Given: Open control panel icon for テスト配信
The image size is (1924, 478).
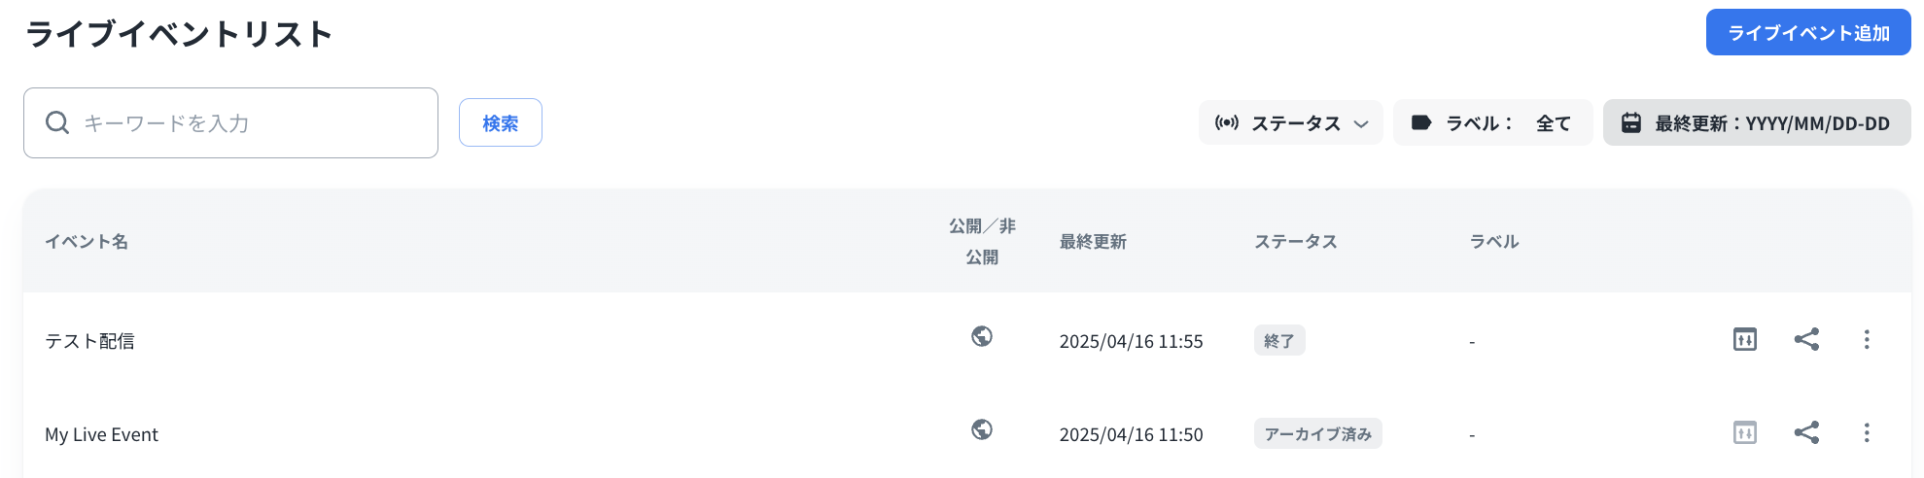Looking at the screenshot, I should pyautogui.click(x=1744, y=340).
